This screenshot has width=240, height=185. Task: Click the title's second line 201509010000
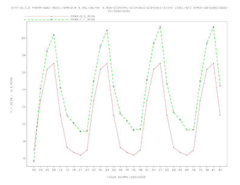(119, 11)
